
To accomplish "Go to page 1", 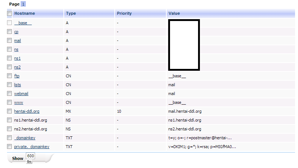I will (23, 4).
